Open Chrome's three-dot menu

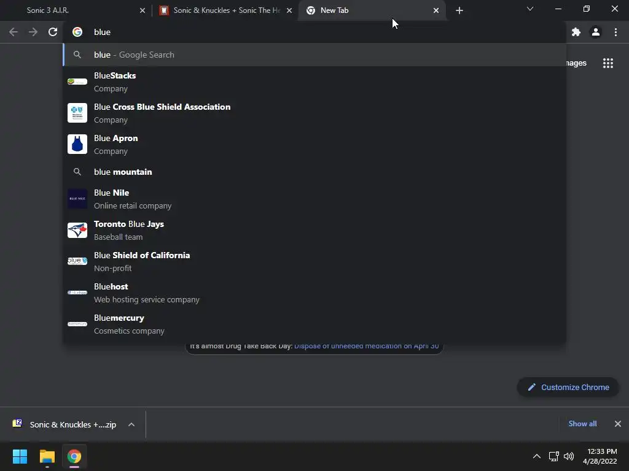coord(615,32)
